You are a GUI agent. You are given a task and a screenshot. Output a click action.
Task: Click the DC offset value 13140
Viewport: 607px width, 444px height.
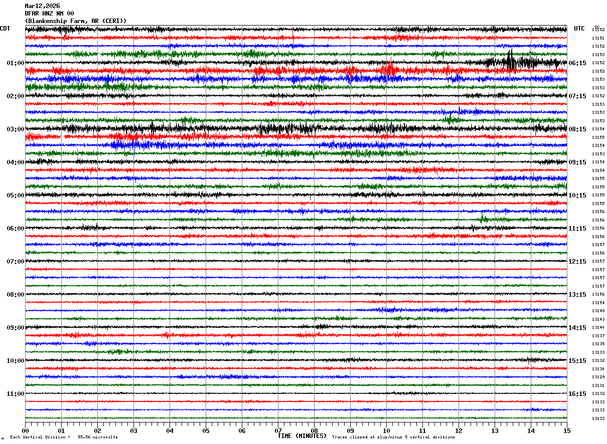click(x=598, y=328)
